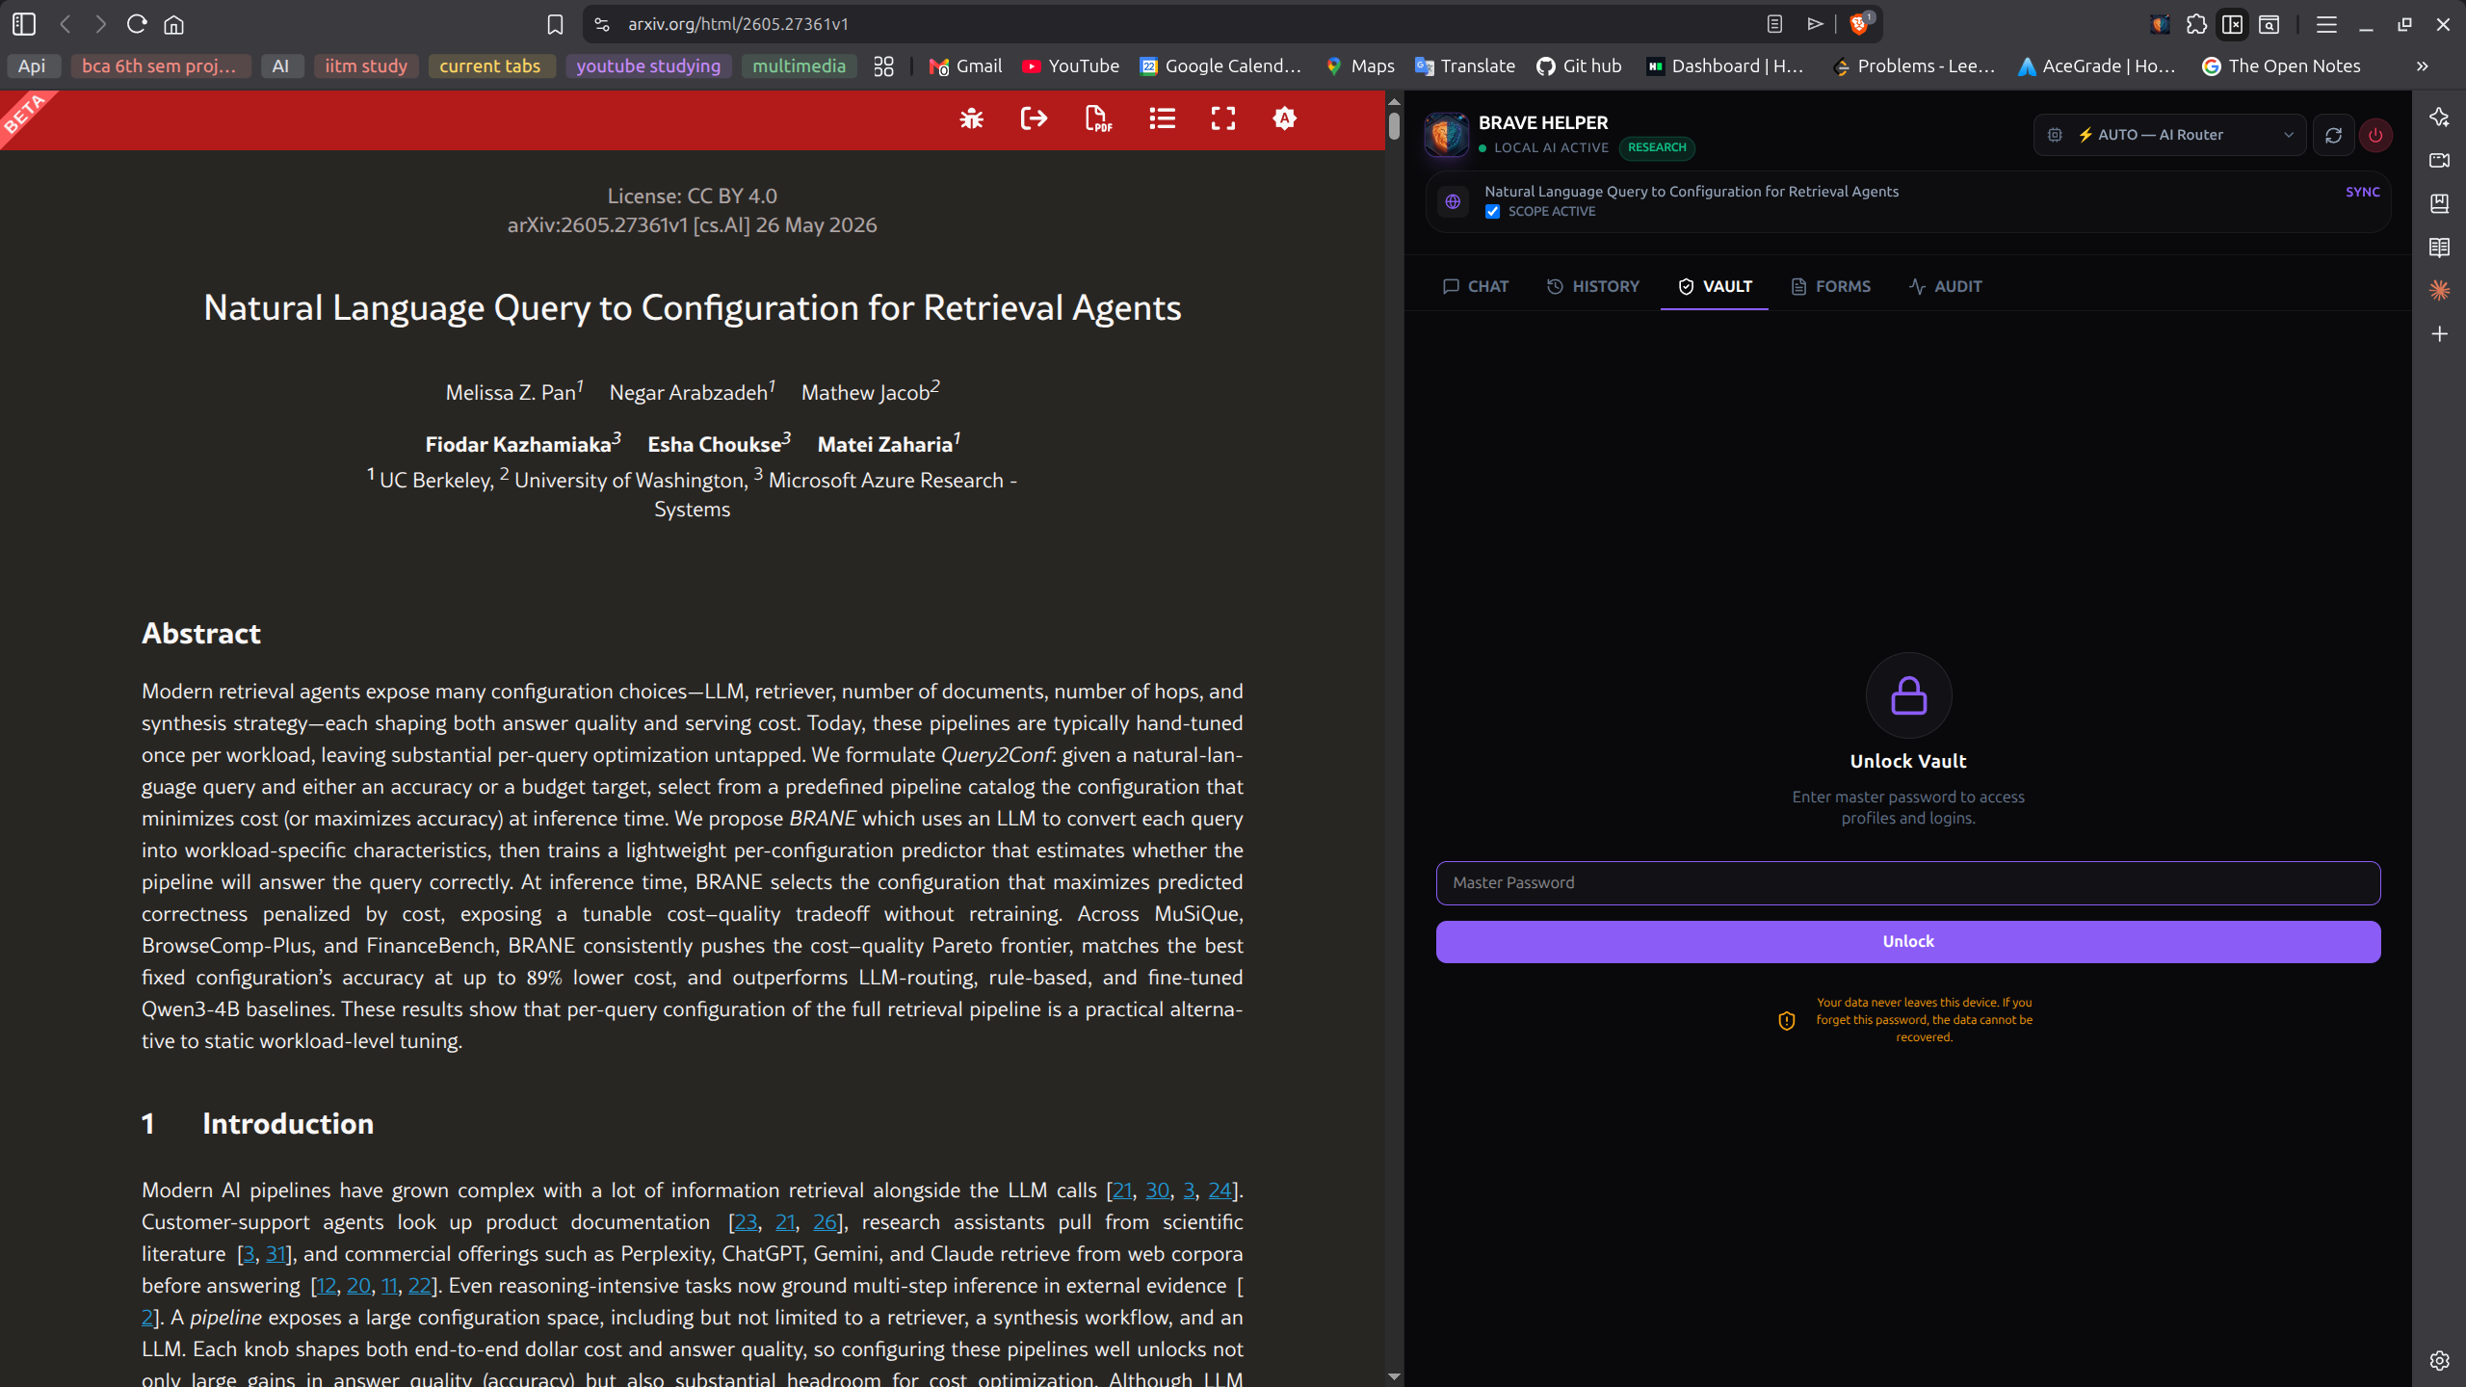Open the AUDIT tab

pyautogui.click(x=1946, y=286)
